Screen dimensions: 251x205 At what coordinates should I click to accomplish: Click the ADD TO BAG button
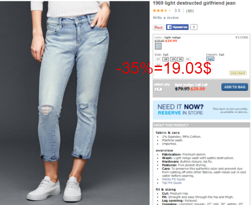[235, 87]
